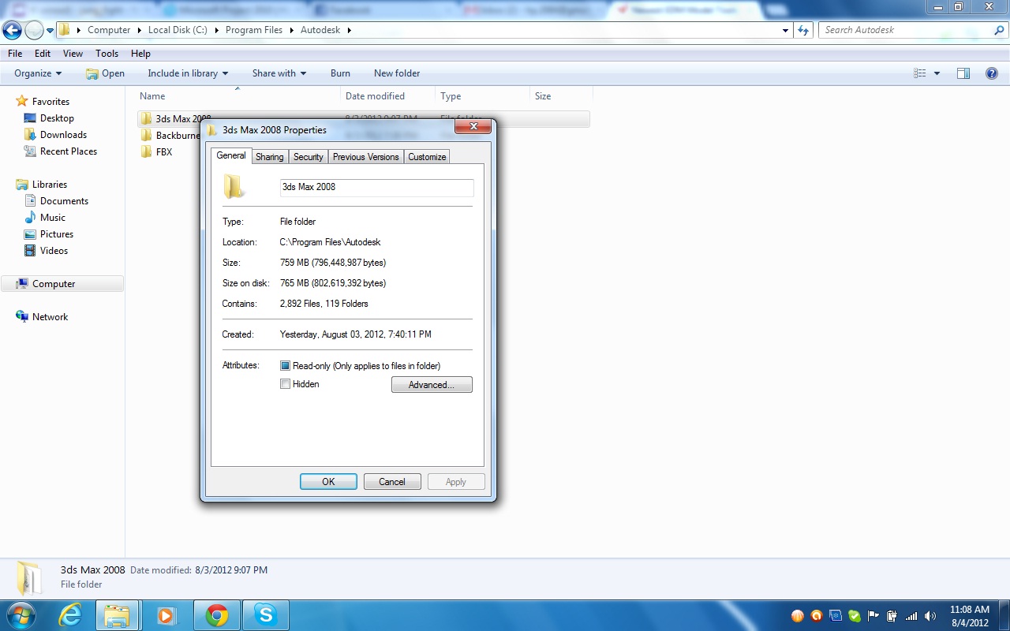Switch to the Sharing tab
This screenshot has height=631, width=1010.
[269, 157]
